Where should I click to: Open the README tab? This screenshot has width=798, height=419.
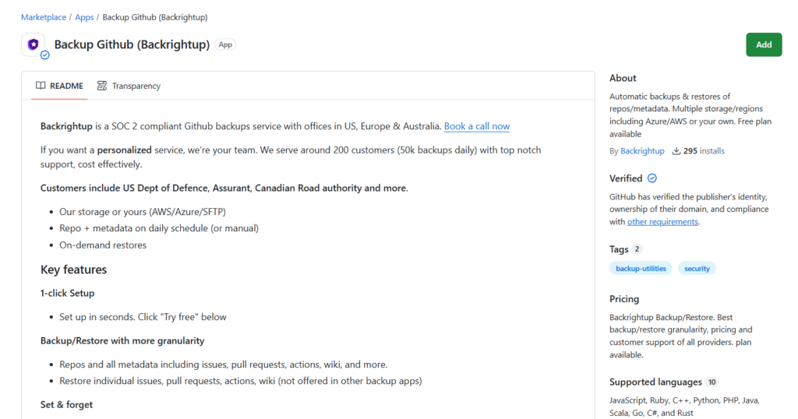point(59,86)
